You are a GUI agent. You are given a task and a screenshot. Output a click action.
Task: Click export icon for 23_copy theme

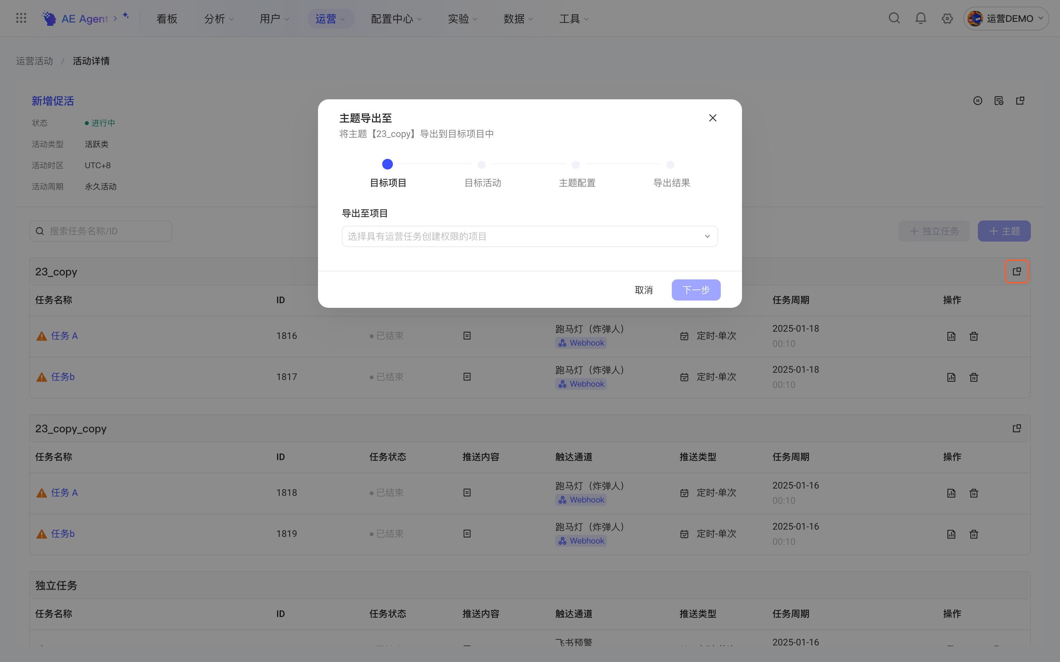pos(1017,271)
